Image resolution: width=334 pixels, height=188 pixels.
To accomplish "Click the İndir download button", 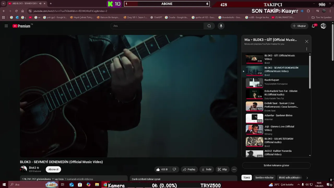I will pyautogui.click(x=207, y=169).
